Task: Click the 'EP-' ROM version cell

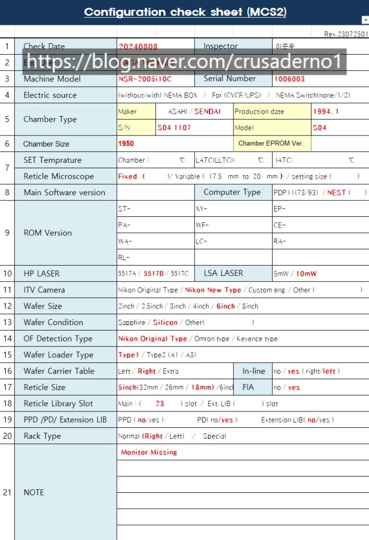Action: coord(321,208)
